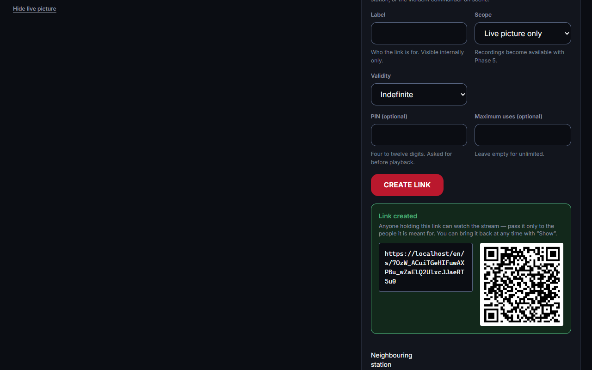Viewport: 592px width, 370px height.
Task: Click the Link created heading
Action: click(x=398, y=216)
